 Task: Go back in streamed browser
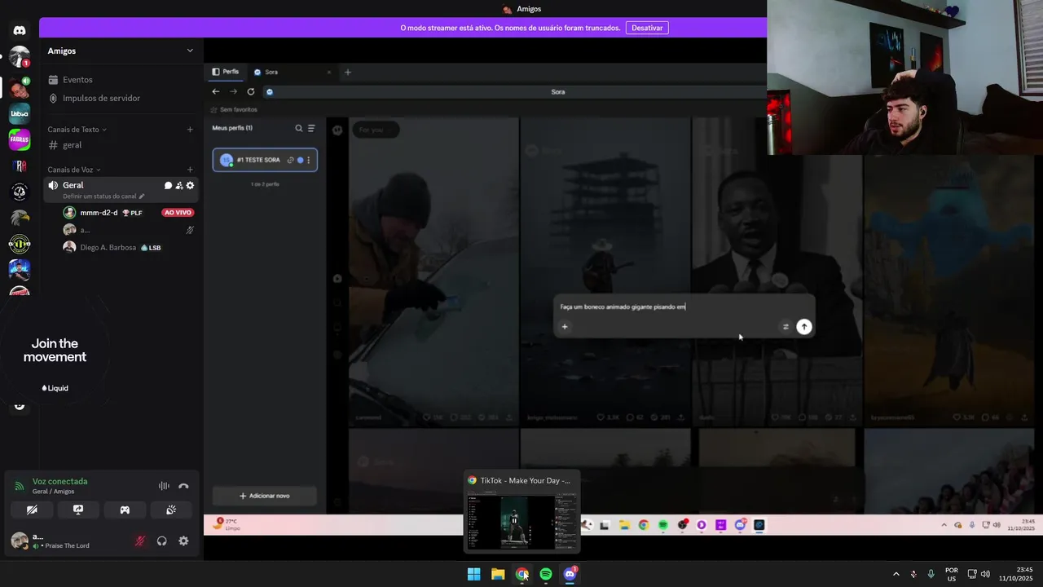tap(216, 91)
